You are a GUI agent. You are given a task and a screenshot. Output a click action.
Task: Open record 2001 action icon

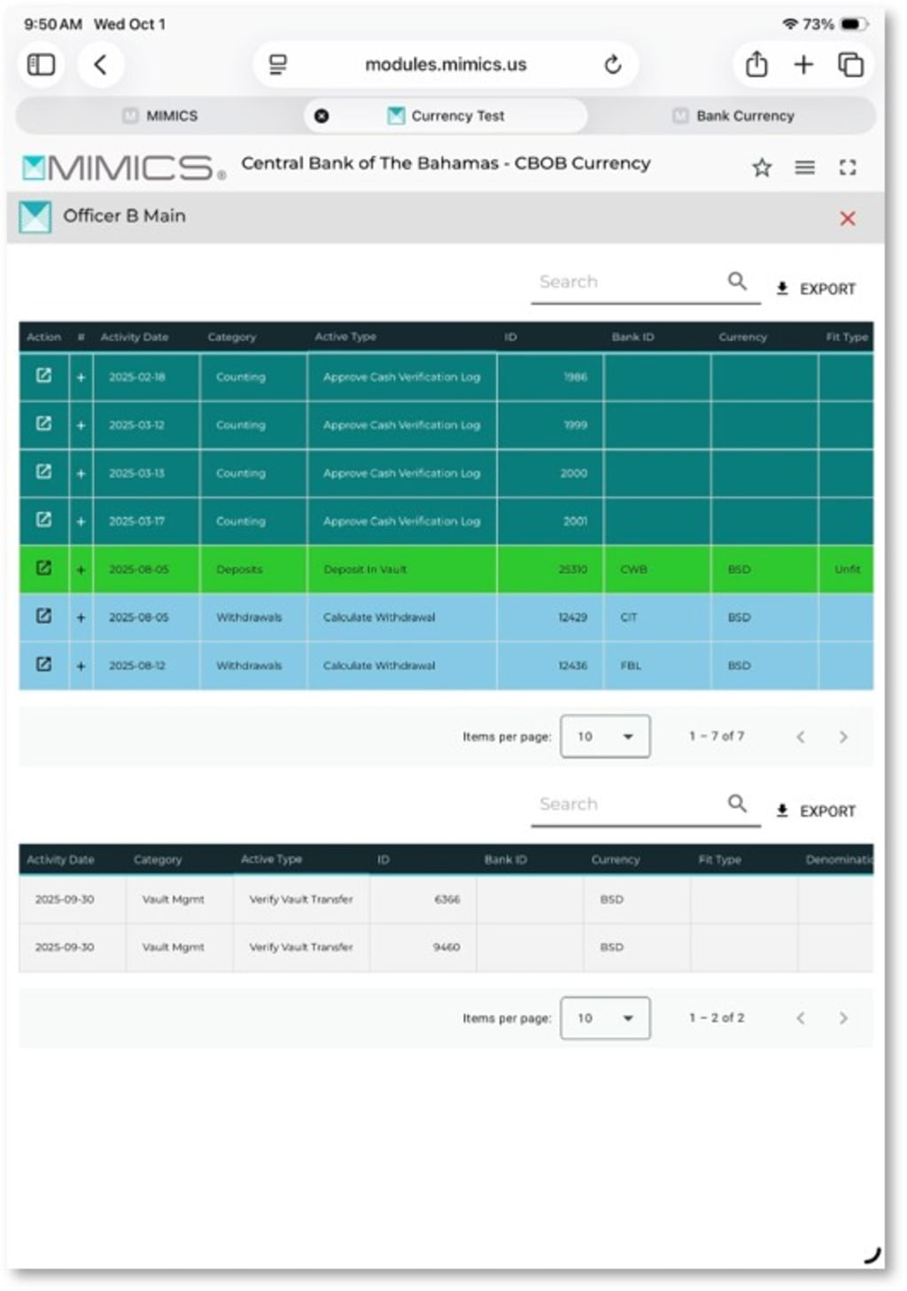[43, 519]
